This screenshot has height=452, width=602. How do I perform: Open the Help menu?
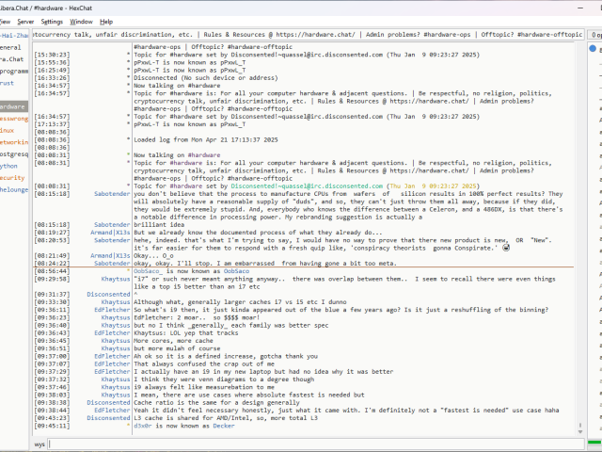click(x=106, y=21)
